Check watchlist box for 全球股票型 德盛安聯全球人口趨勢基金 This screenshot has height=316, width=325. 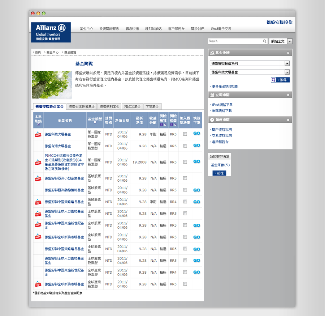coord(185,213)
